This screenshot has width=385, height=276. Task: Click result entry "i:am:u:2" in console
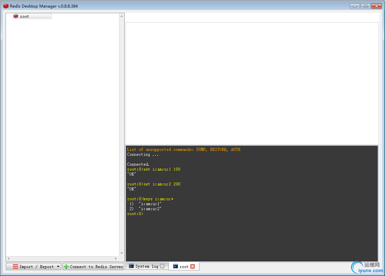(150, 209)
